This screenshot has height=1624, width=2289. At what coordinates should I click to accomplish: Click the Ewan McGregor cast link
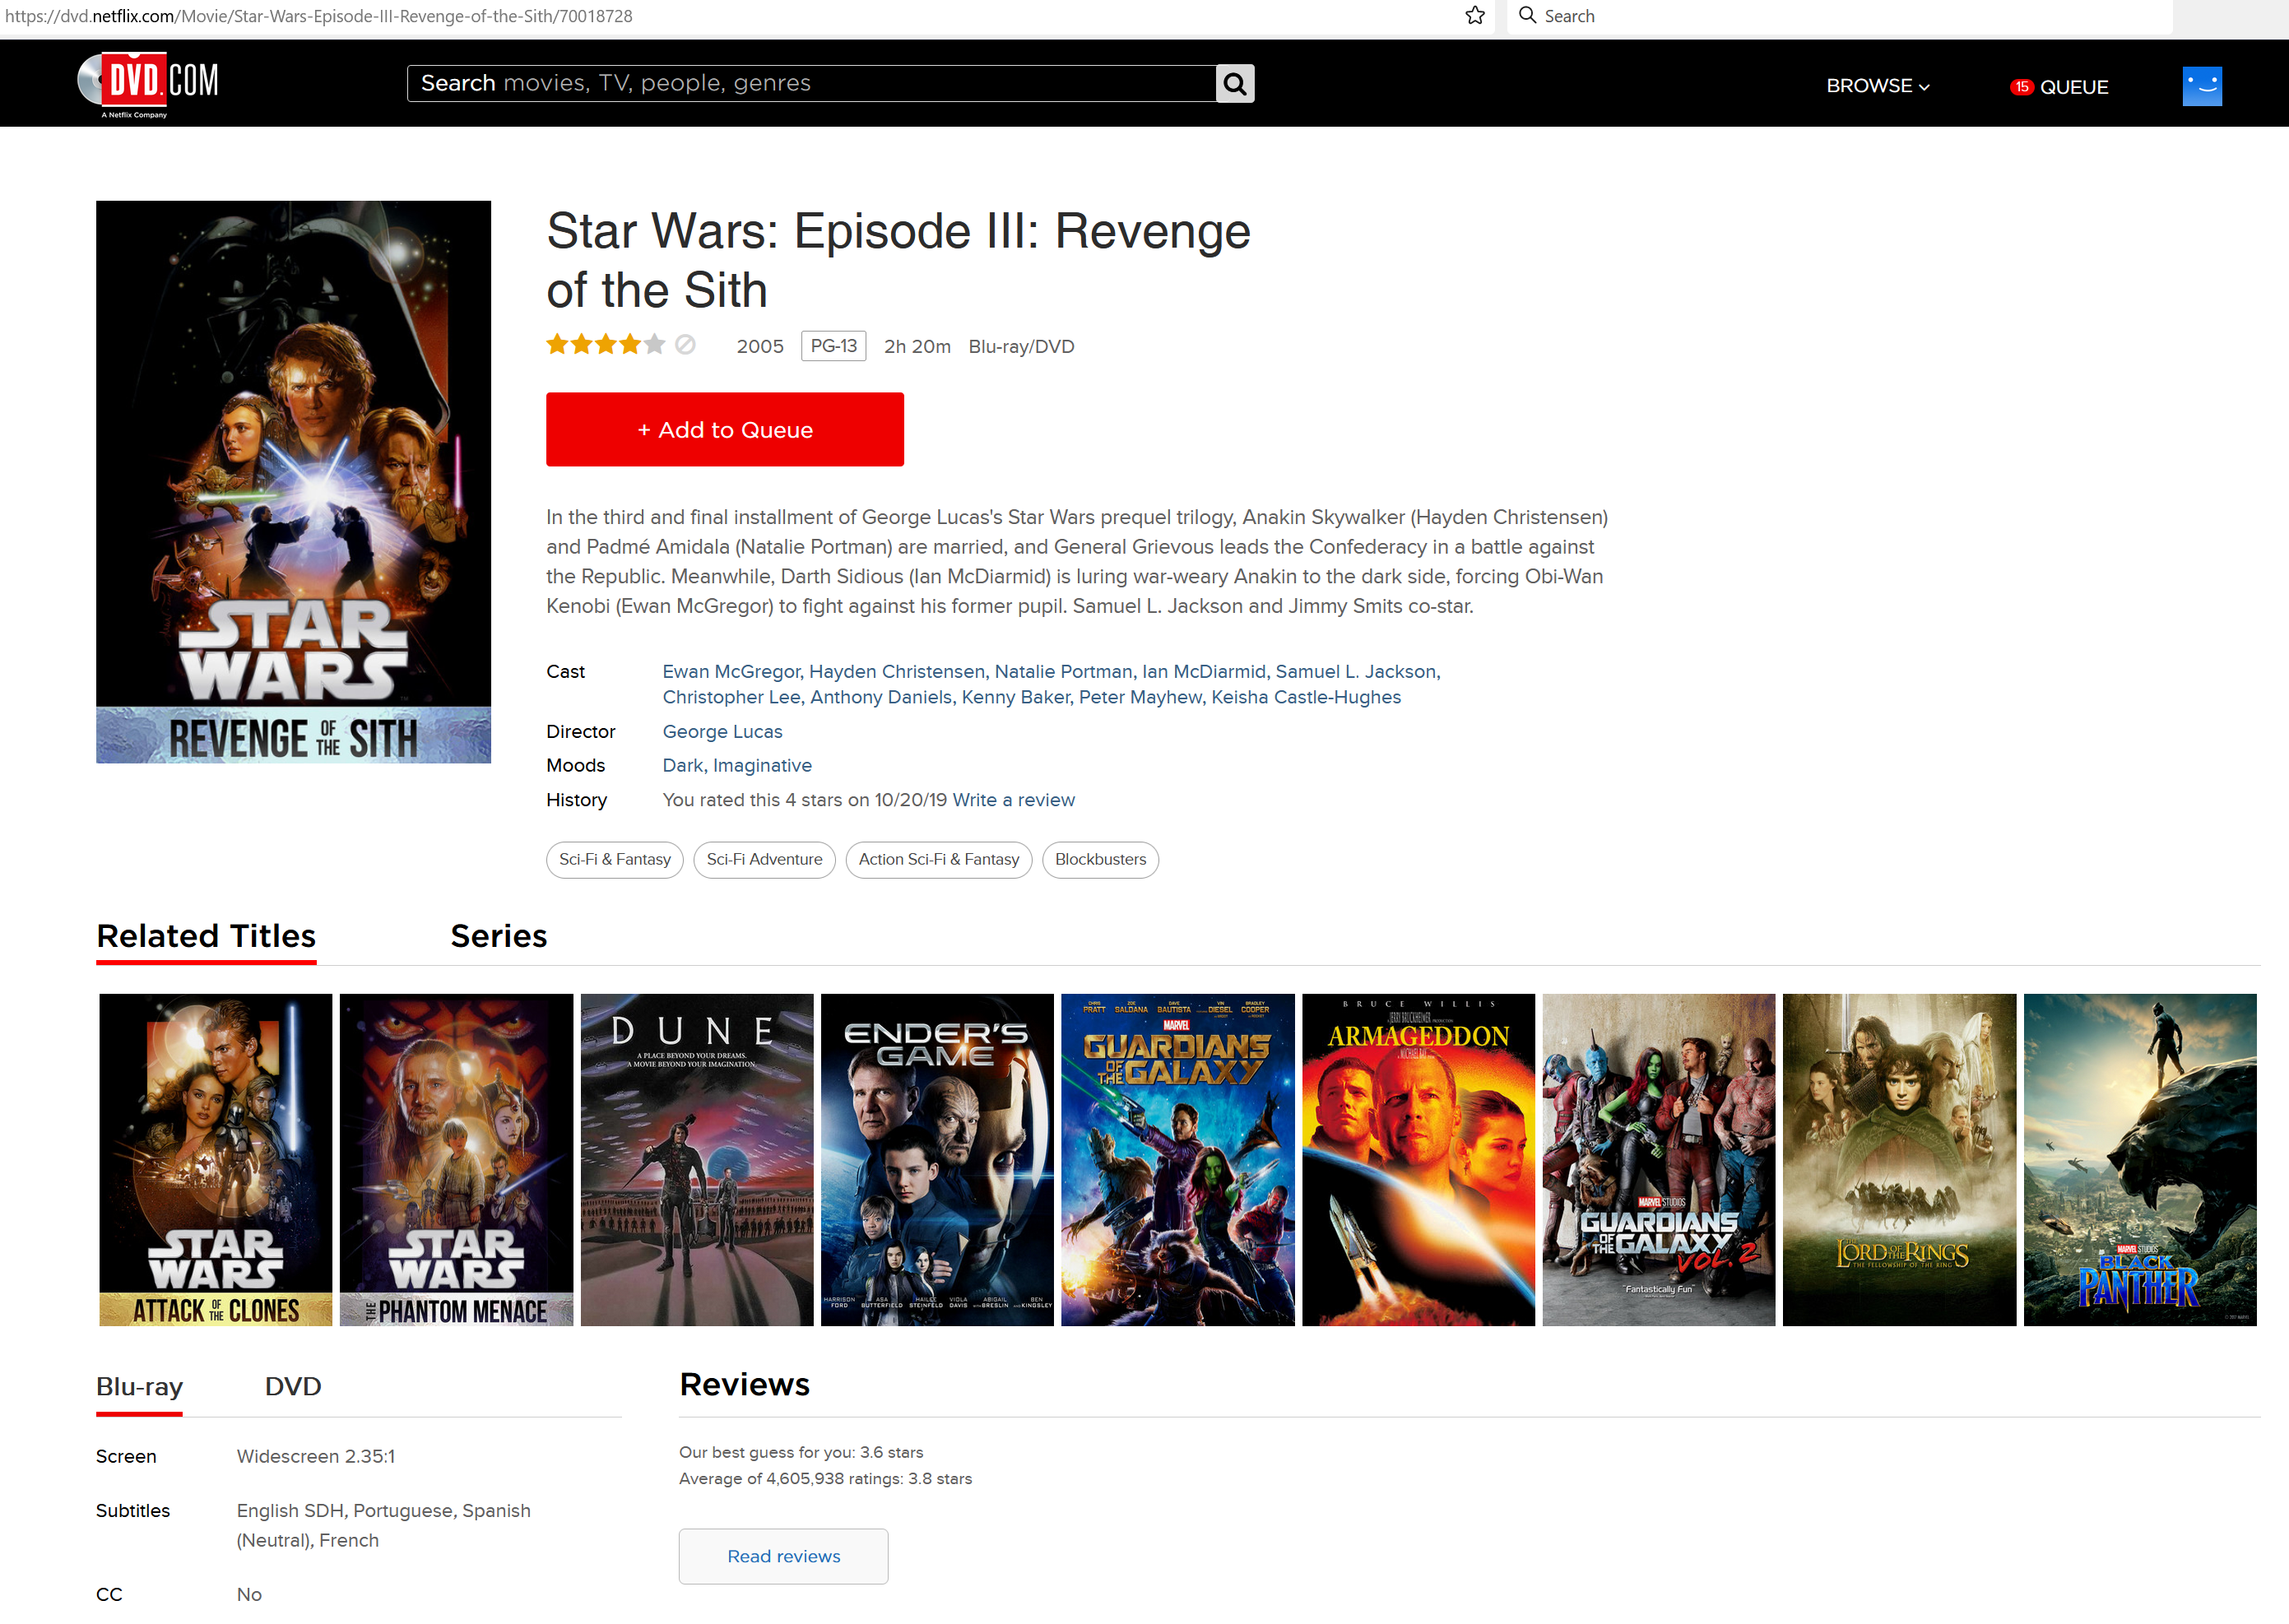click(731, 672)
